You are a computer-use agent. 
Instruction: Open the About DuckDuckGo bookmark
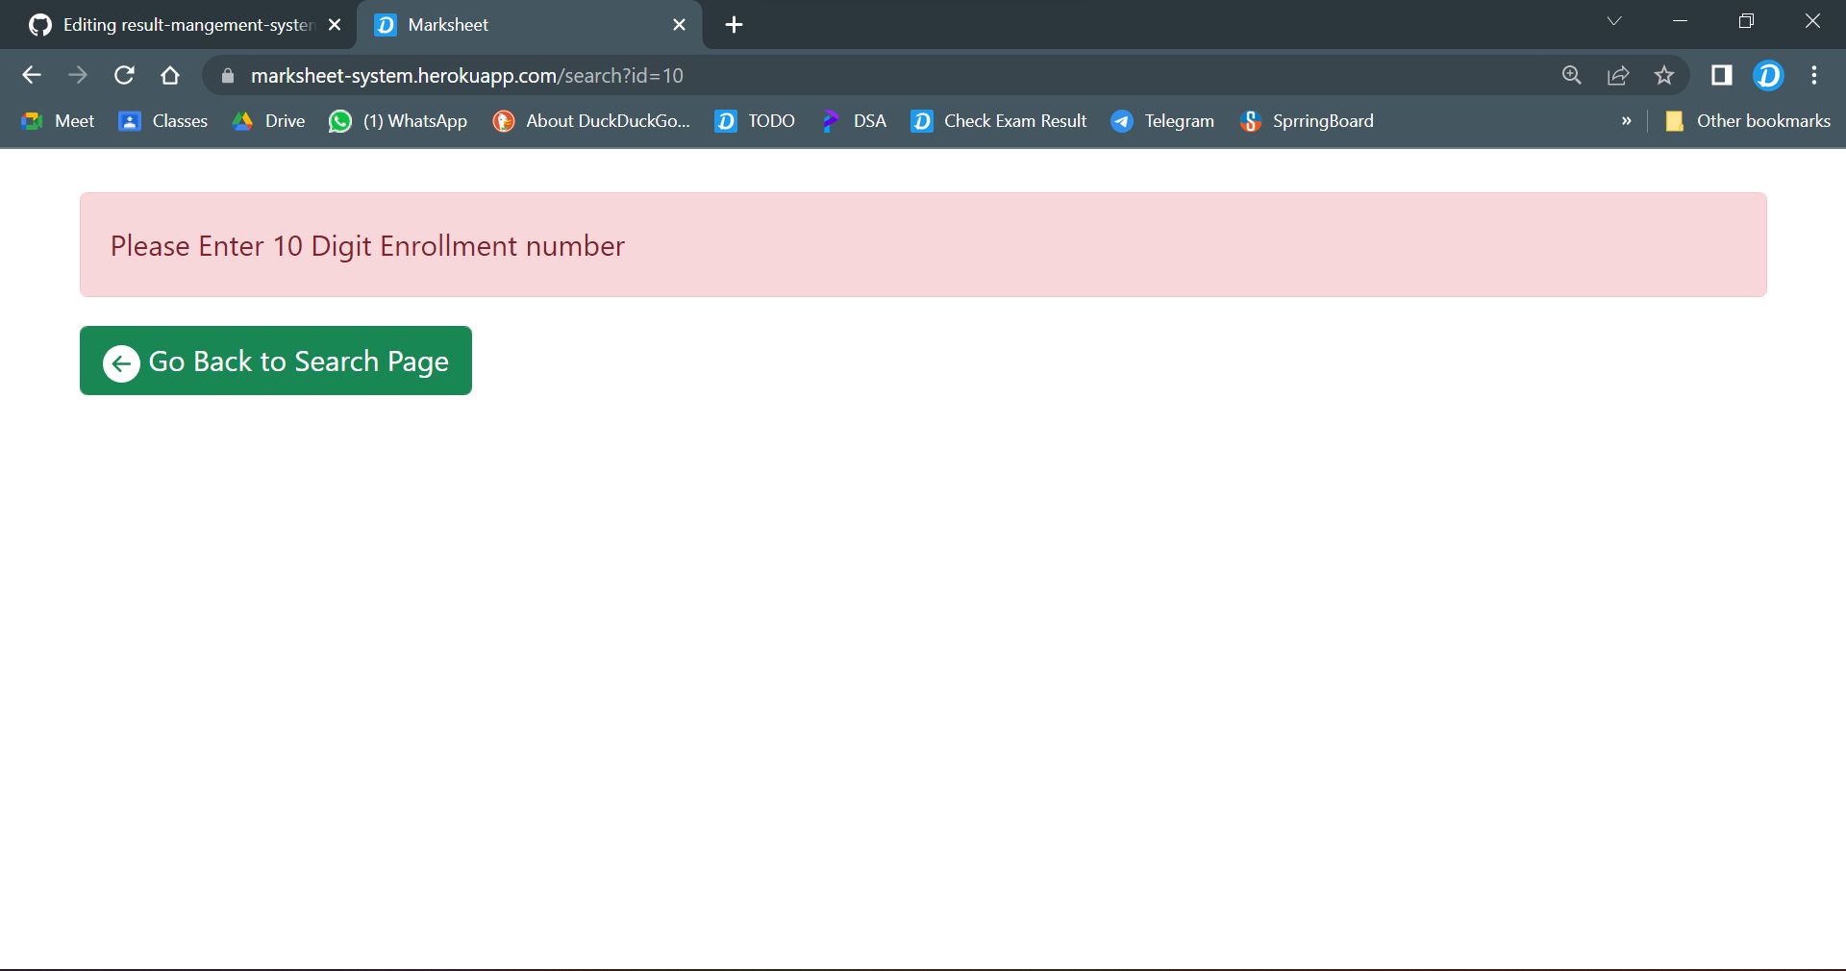[x=591, y=121]
